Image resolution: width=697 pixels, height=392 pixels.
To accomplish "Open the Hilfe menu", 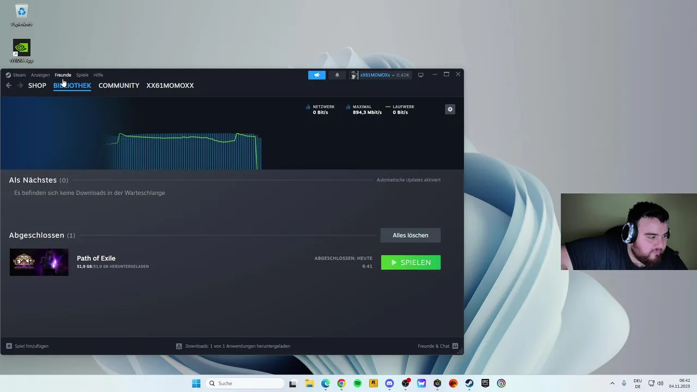I will [98, 75].
